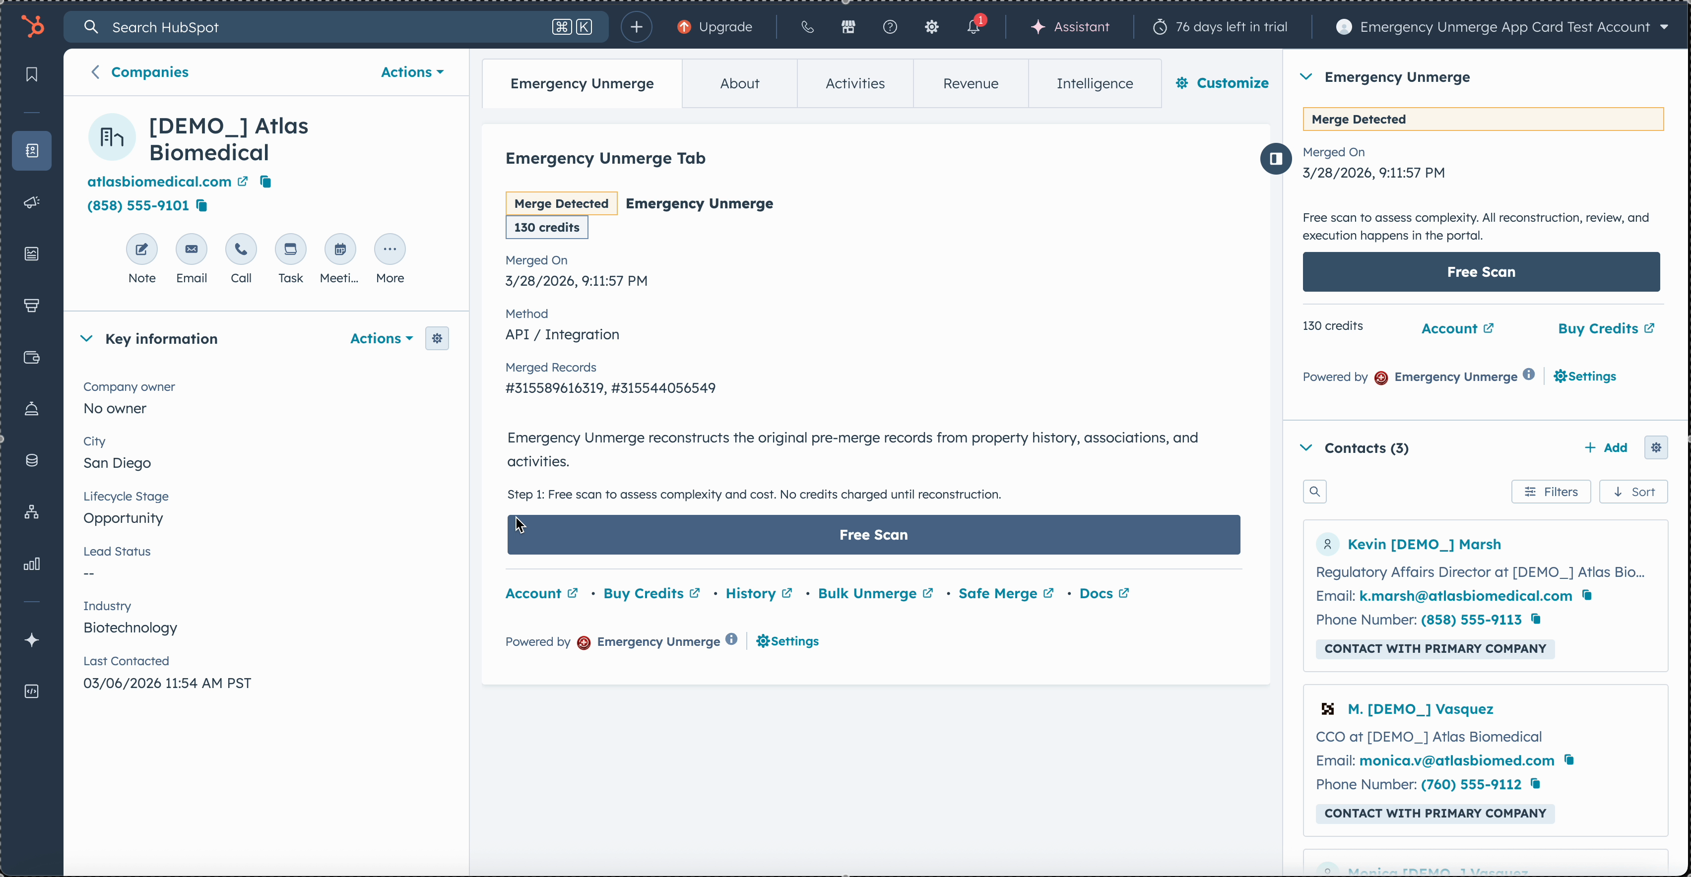Open the Kevin [DEMO_] Marsh contact
The height and width of the screenshot is (877, 1691).
click(x=1424, y=544)
